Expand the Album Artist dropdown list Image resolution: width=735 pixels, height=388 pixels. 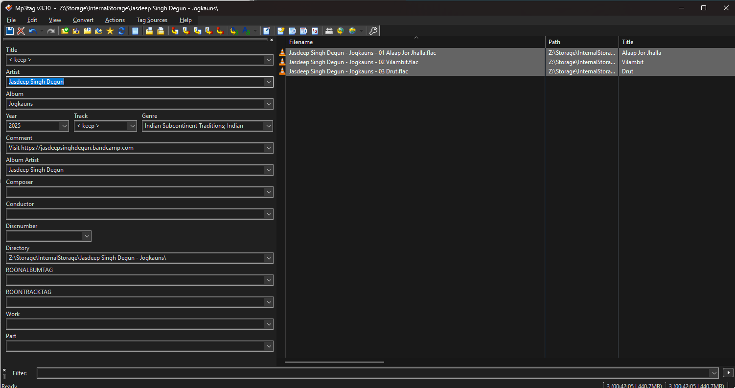point(268,170)
